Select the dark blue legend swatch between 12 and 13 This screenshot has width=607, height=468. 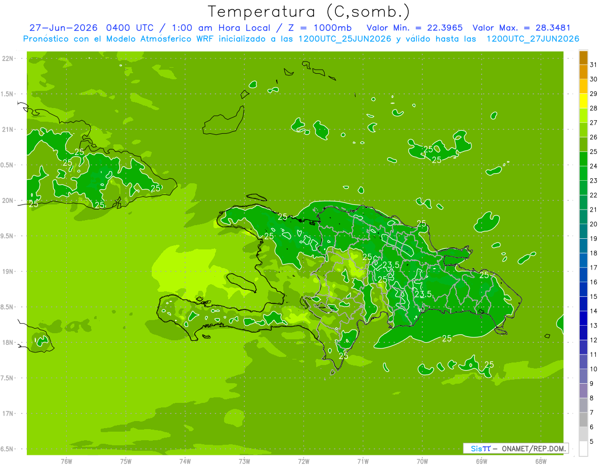tap(583, 333)
